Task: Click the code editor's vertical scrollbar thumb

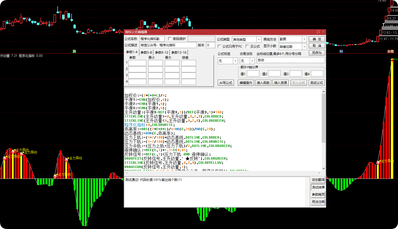Action: click(324, 118)
